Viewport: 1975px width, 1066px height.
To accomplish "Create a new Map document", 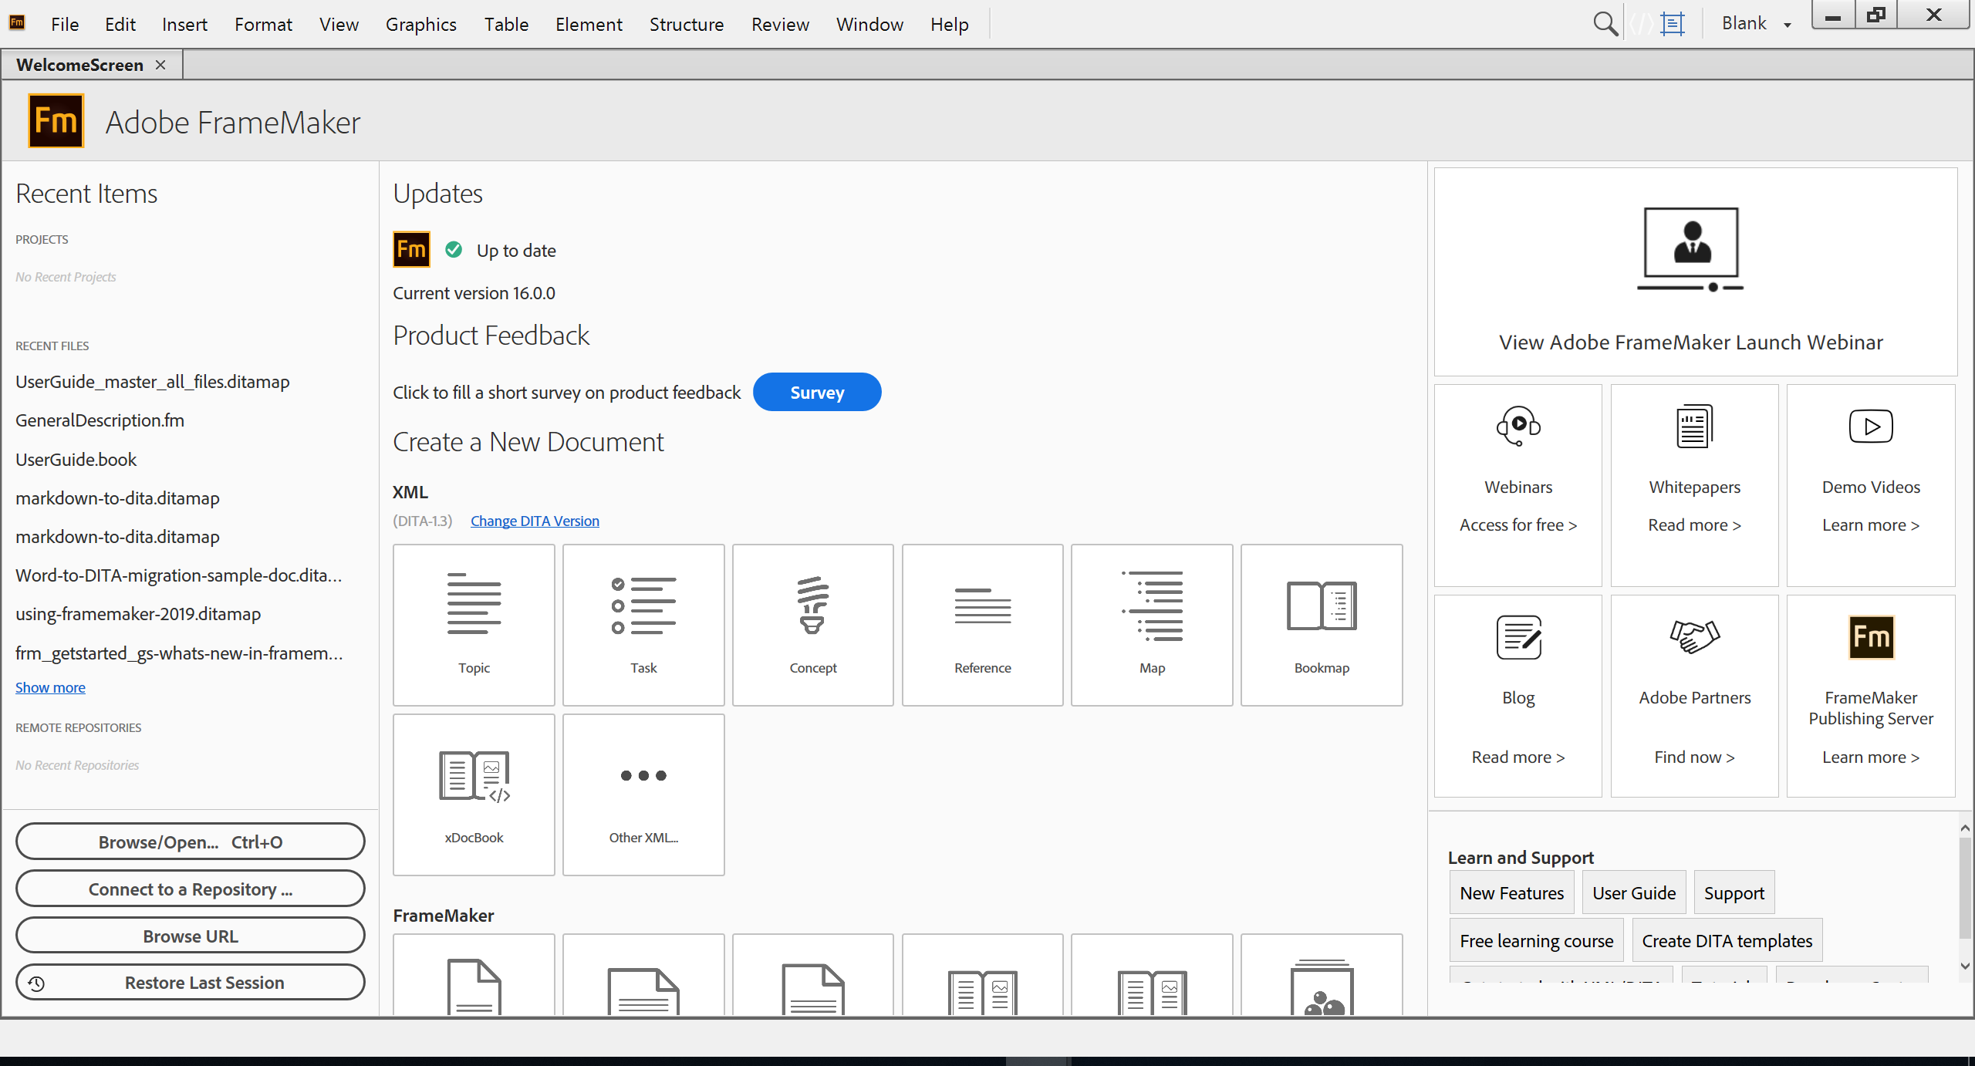I will tap(1152, 625).
